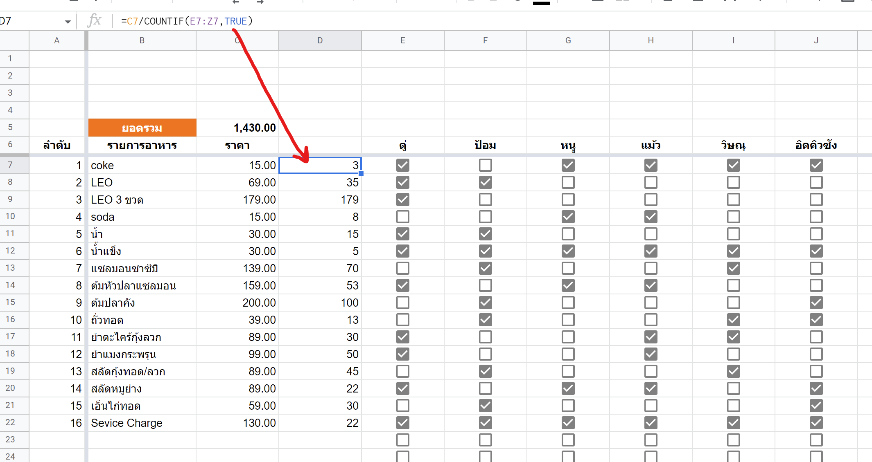Select the ต้มปลาคัง item cell

point(142,303)
